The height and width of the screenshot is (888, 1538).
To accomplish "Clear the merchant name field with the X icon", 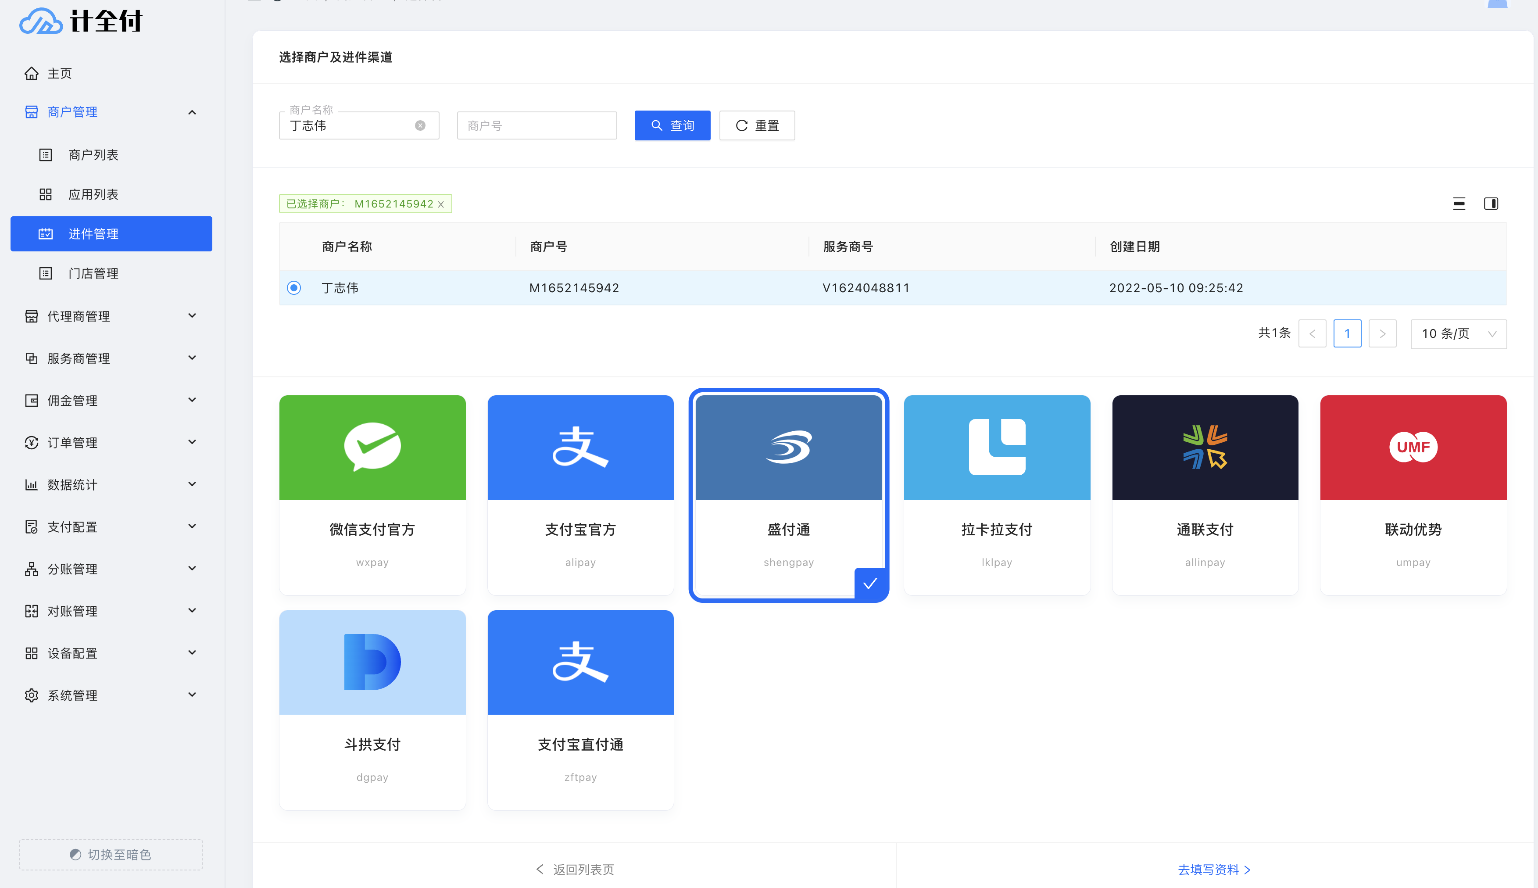I will click(420, 125).
